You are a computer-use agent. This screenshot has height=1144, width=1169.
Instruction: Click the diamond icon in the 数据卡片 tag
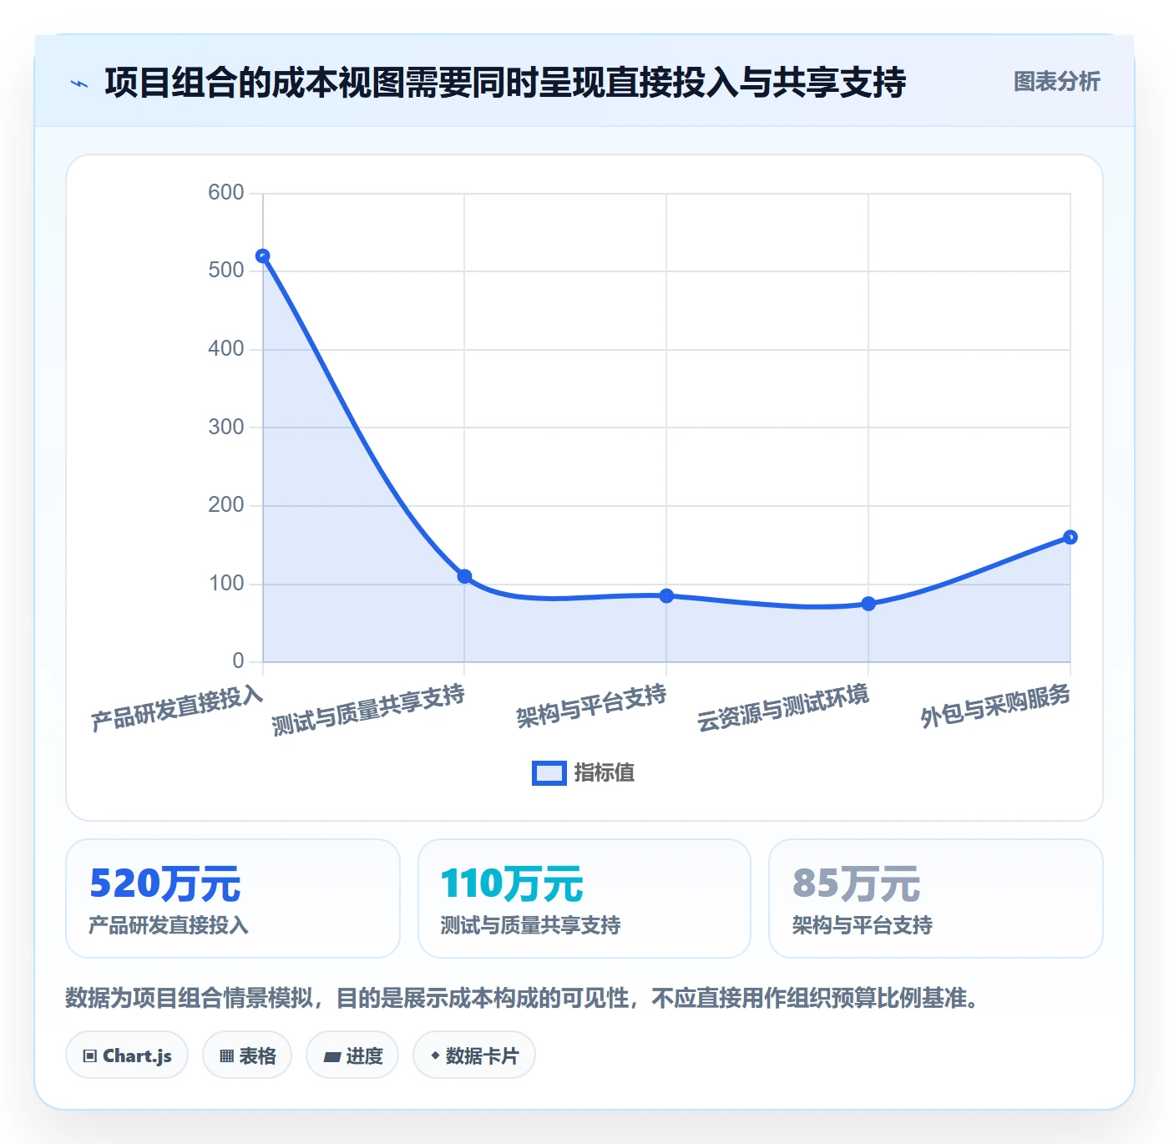tap(435, 1055)
